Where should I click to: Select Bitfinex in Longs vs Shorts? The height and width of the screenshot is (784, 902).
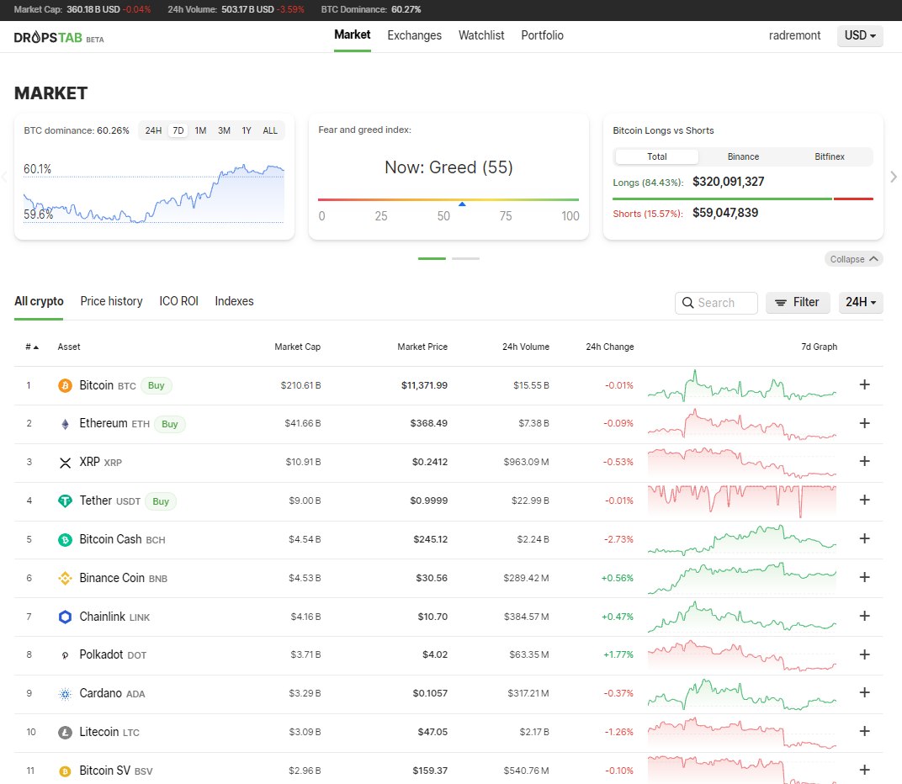(829, 156)
